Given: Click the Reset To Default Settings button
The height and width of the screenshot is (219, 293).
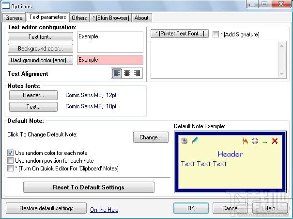Looking at the screenshot, I should pyautogui.click(x=89, y=187).
